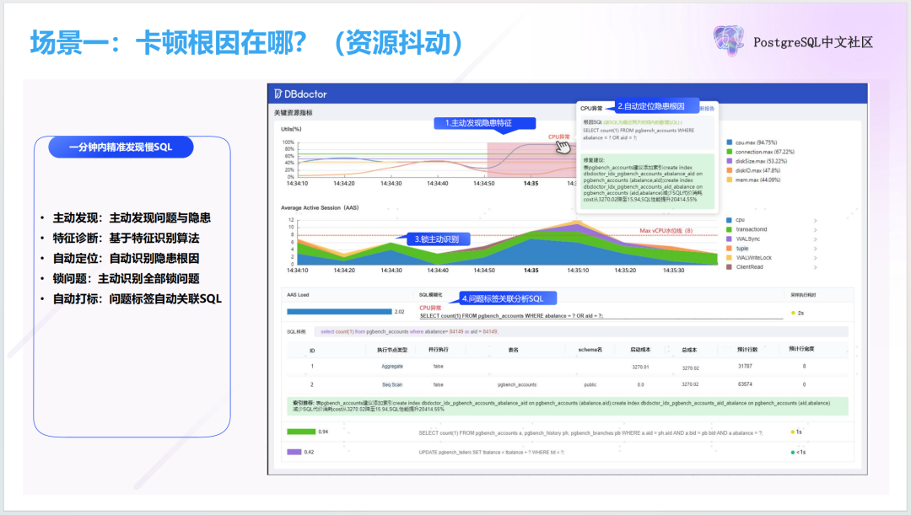
Task: Click the DBdoctor logo icon
Action: [278, 94]
